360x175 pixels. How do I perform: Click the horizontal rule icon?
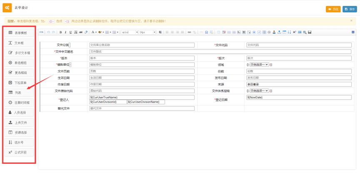click(x=201, y=32)
